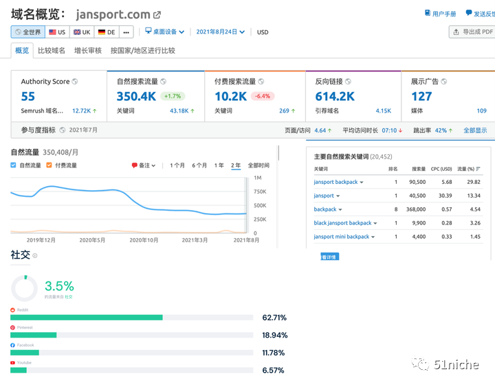495x385 pixels.
Task: Click the Reddit icon in social list
Action: pos(12,310)
